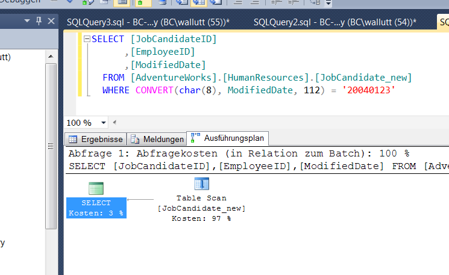Click the CONVERT function in WHERE clause
The image size is (449, 275).
coord(154,90)
